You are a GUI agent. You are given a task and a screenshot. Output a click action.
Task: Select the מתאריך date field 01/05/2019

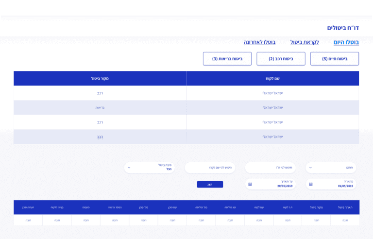click(x=335, y=185)
